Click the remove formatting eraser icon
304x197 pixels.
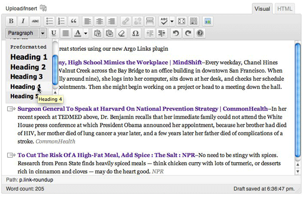122,33
